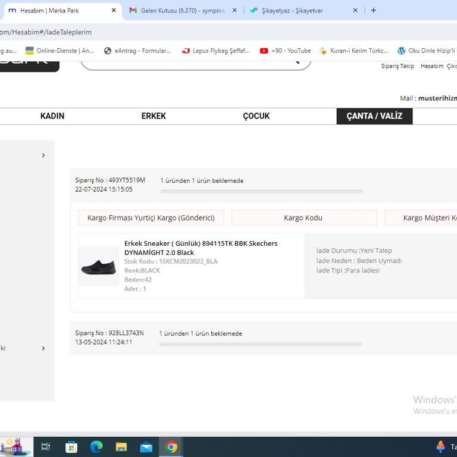Open a new browser tab
This screenshot has height=457, width=457.
coord(373,11)
